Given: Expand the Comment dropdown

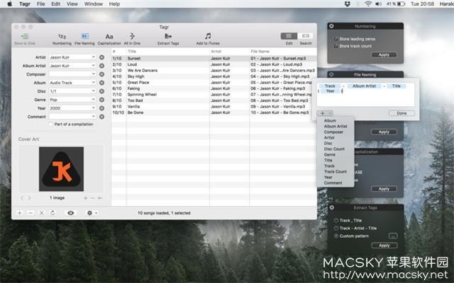Looking at the screenshot, I should point(93,117).
